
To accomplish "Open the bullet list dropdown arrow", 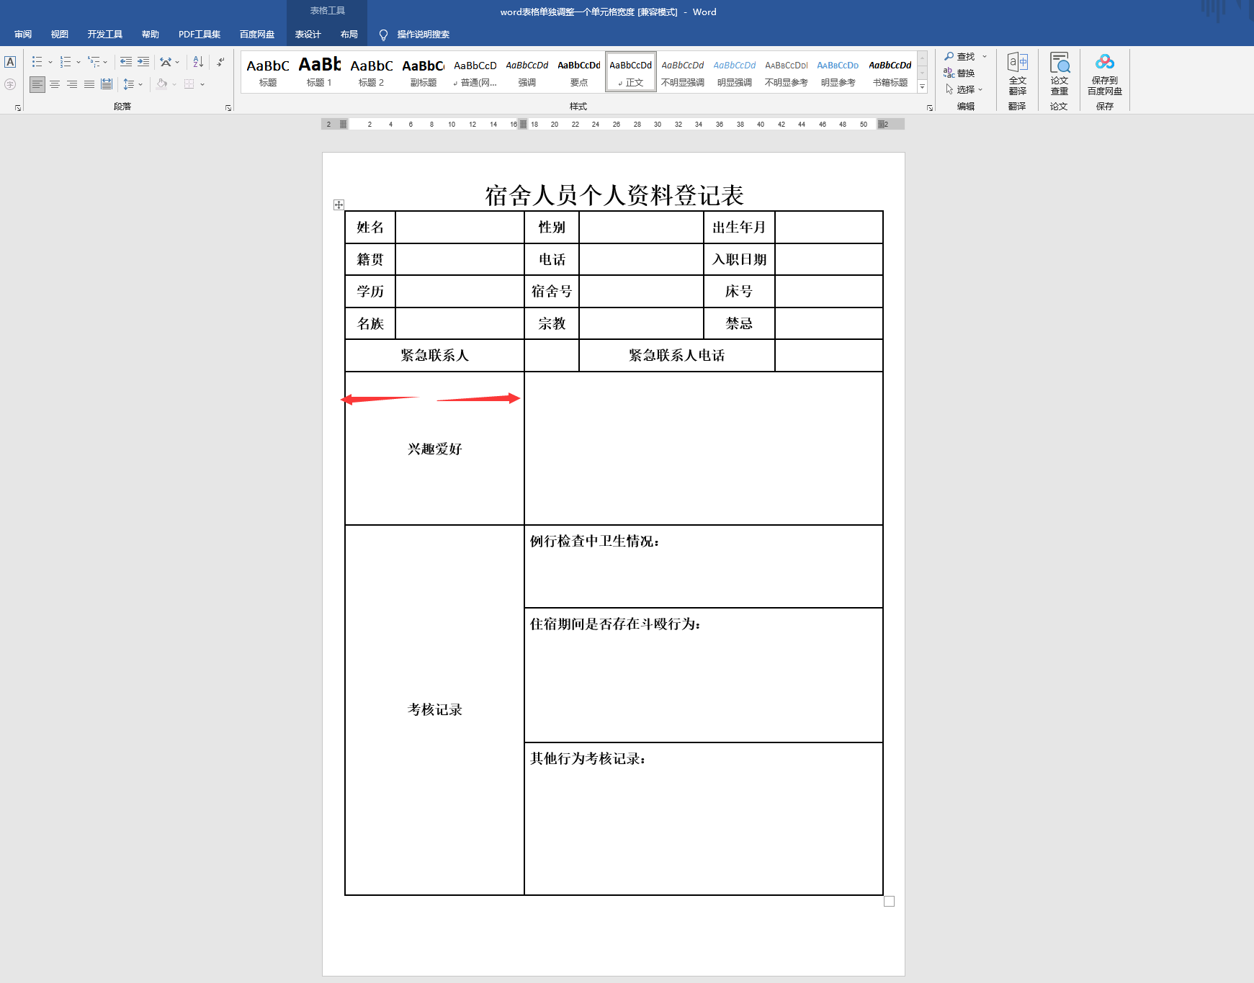I will pyautogui.click(x=50, y=62).
